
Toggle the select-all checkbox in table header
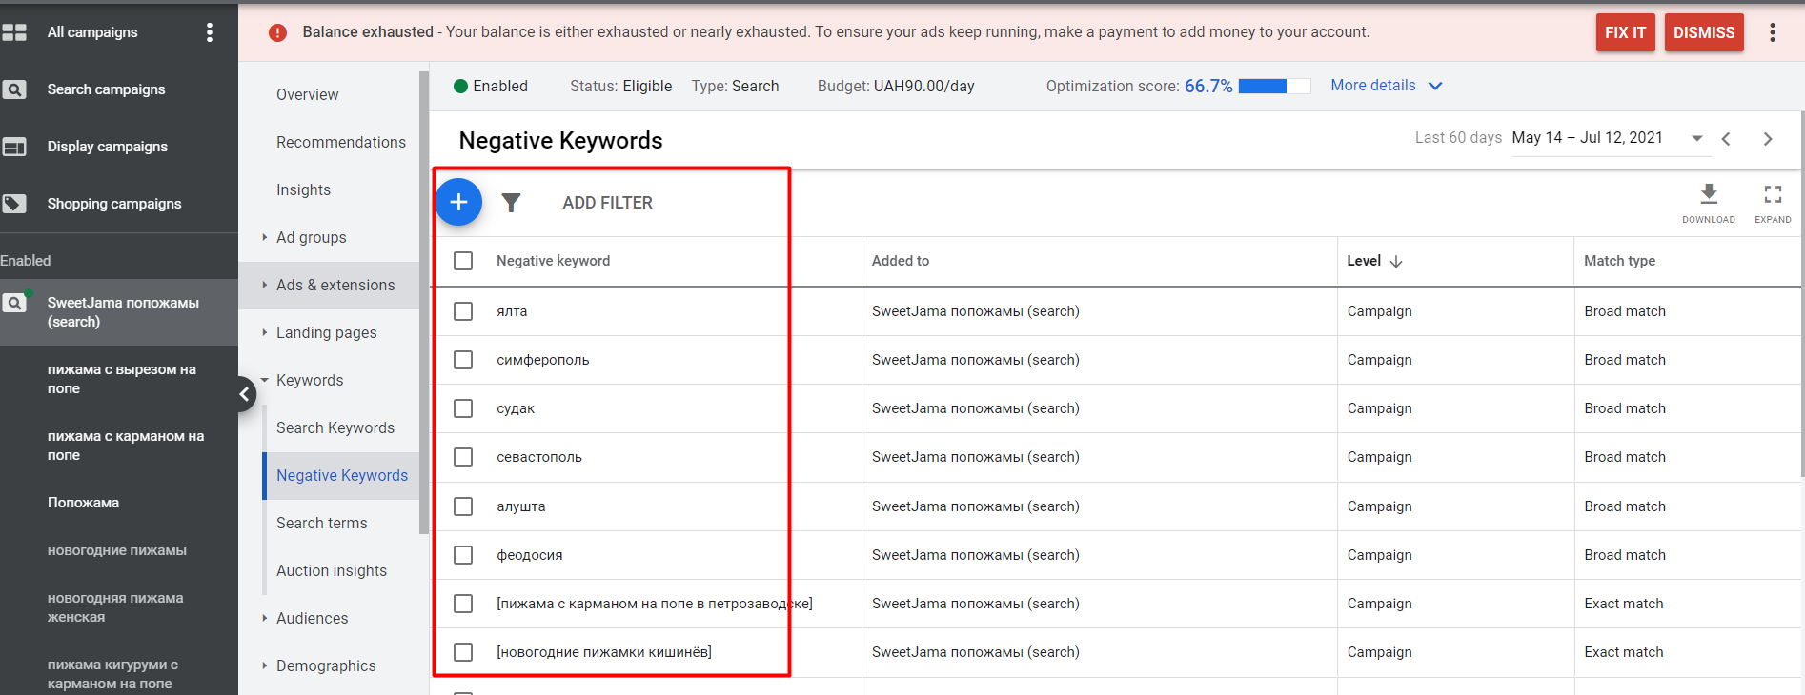tap(463, 261)
